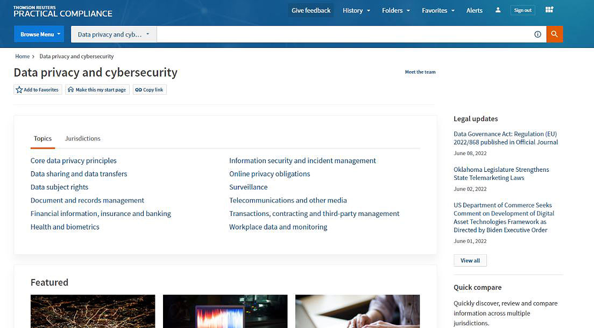Switch to the Jurisdictions tab
Screen dimensions: 594x328
(82, 138)
